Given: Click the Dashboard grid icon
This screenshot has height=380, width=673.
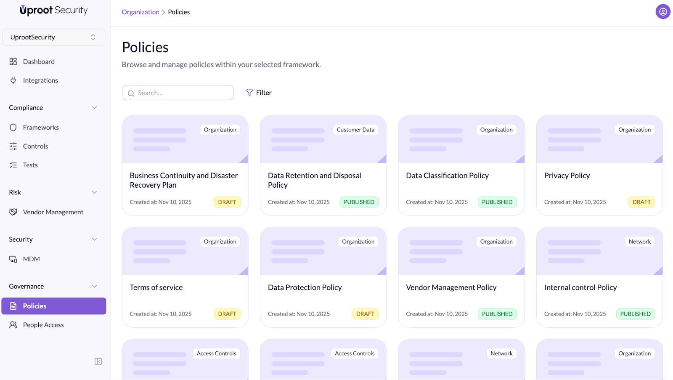Looking at the screenshot, I should [x=13, y=62].
